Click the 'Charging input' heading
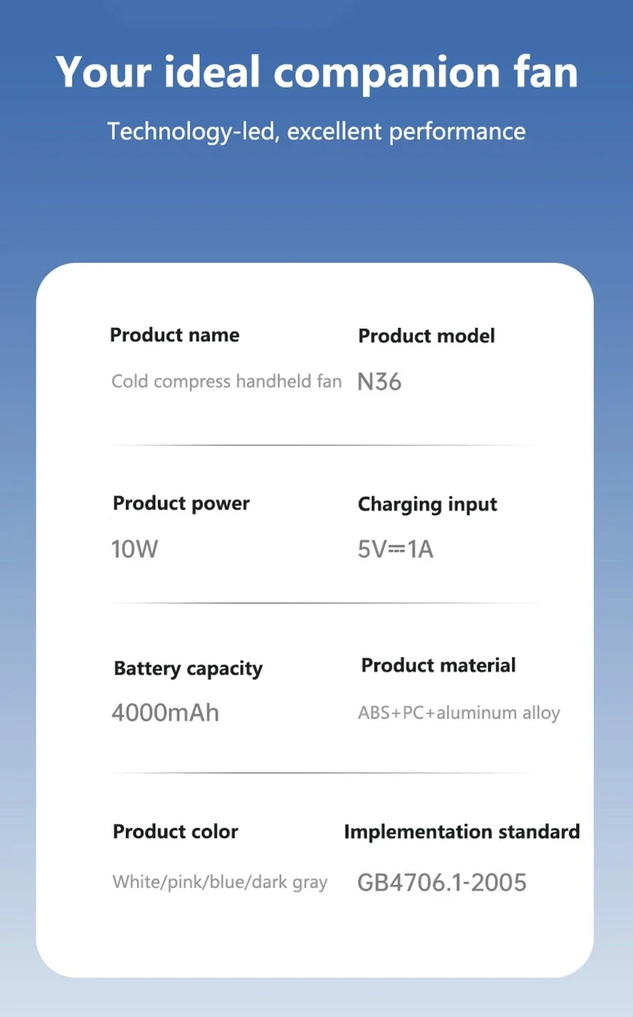This screenshot has height=1017, width=633. point(427,505)
